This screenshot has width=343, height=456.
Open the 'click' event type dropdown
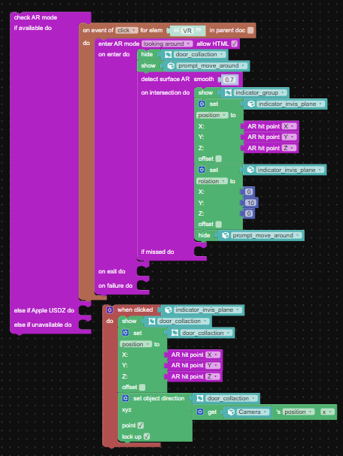coord(126,30)
